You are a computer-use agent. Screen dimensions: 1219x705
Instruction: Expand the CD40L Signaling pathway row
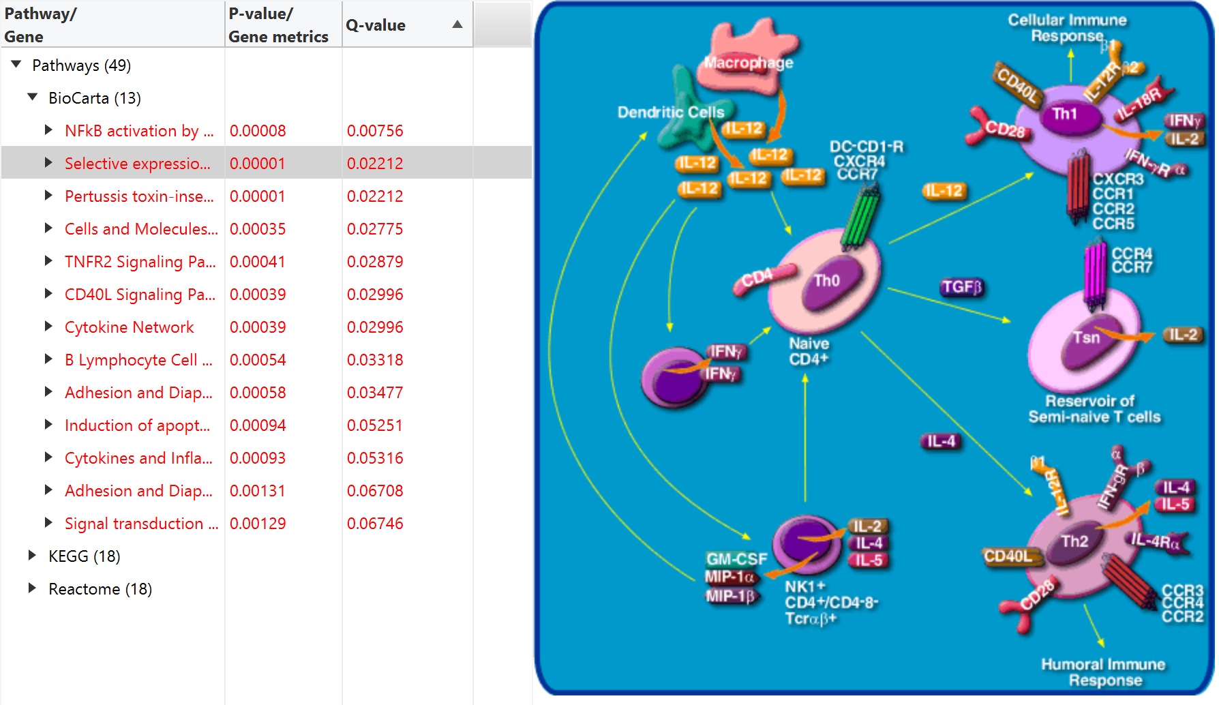click(48, 293)
